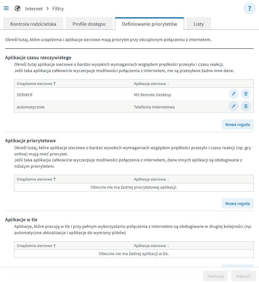Image resolution: width=259 pixels, height=283 pixels.
Task: Click the Zastosuj button
Action: pyautogui.click(x=215, y=276)
